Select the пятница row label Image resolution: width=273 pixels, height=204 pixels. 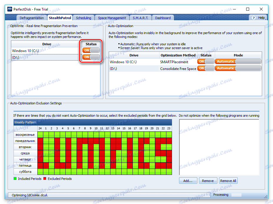[x=25, y=165]
